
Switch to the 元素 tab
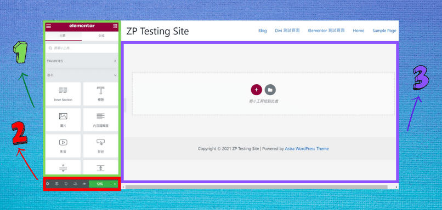click(64, 36)
